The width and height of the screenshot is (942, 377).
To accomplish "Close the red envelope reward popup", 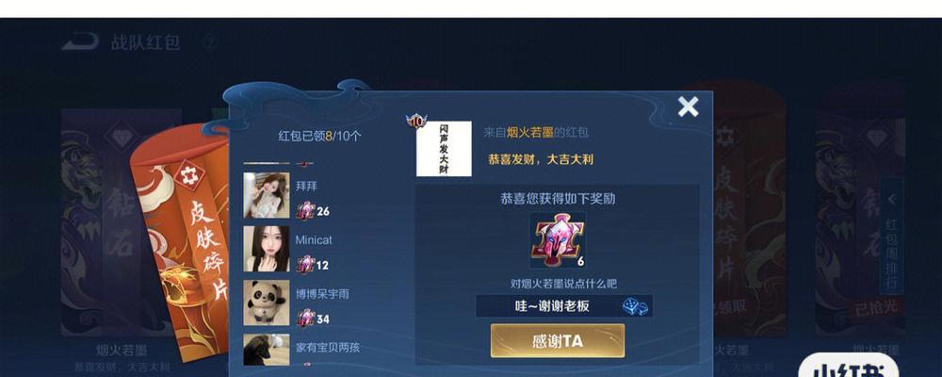I will (x=688, y=107).
